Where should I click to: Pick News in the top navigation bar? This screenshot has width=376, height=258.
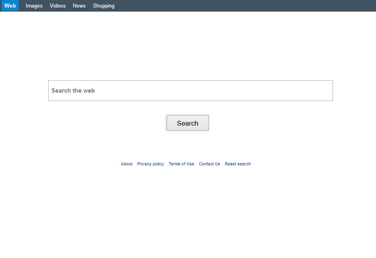[79, 6]
